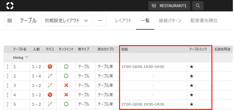234x110 pixels.
Task: Click the テーブルランク column header
Action: pyautogui.click(x=198, y=49)
